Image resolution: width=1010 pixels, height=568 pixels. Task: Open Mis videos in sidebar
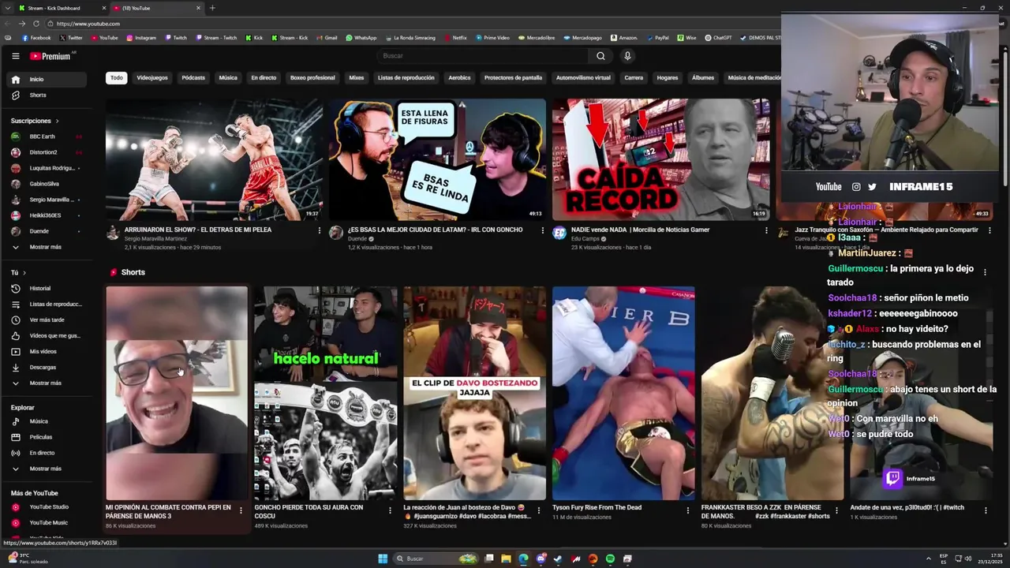[x=47, y=351]
